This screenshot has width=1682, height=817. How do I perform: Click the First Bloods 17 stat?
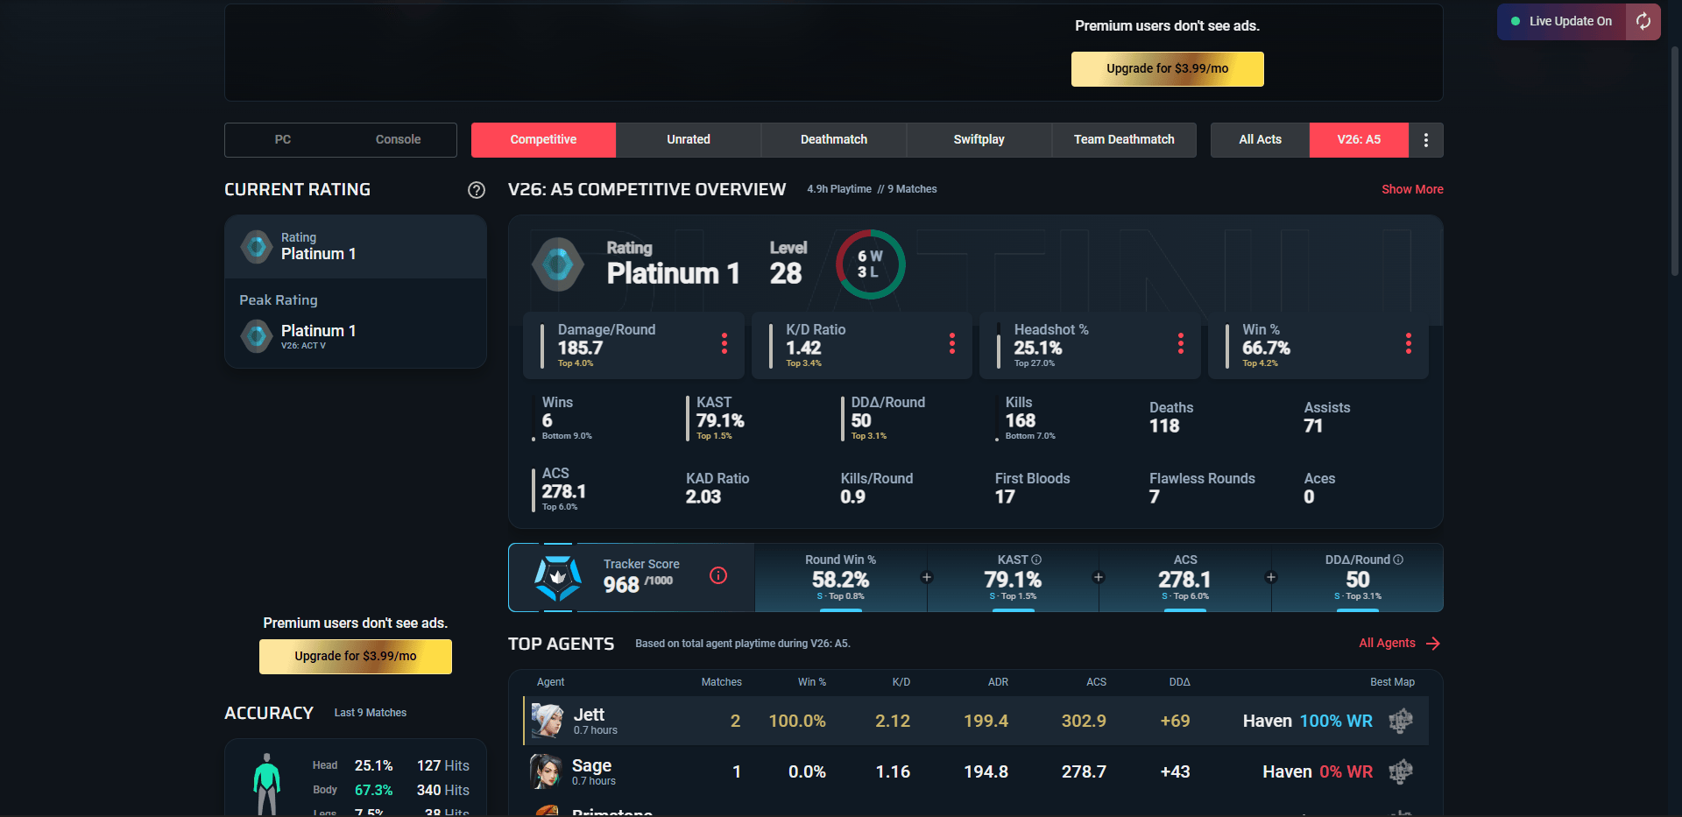tap(1032, 488)
